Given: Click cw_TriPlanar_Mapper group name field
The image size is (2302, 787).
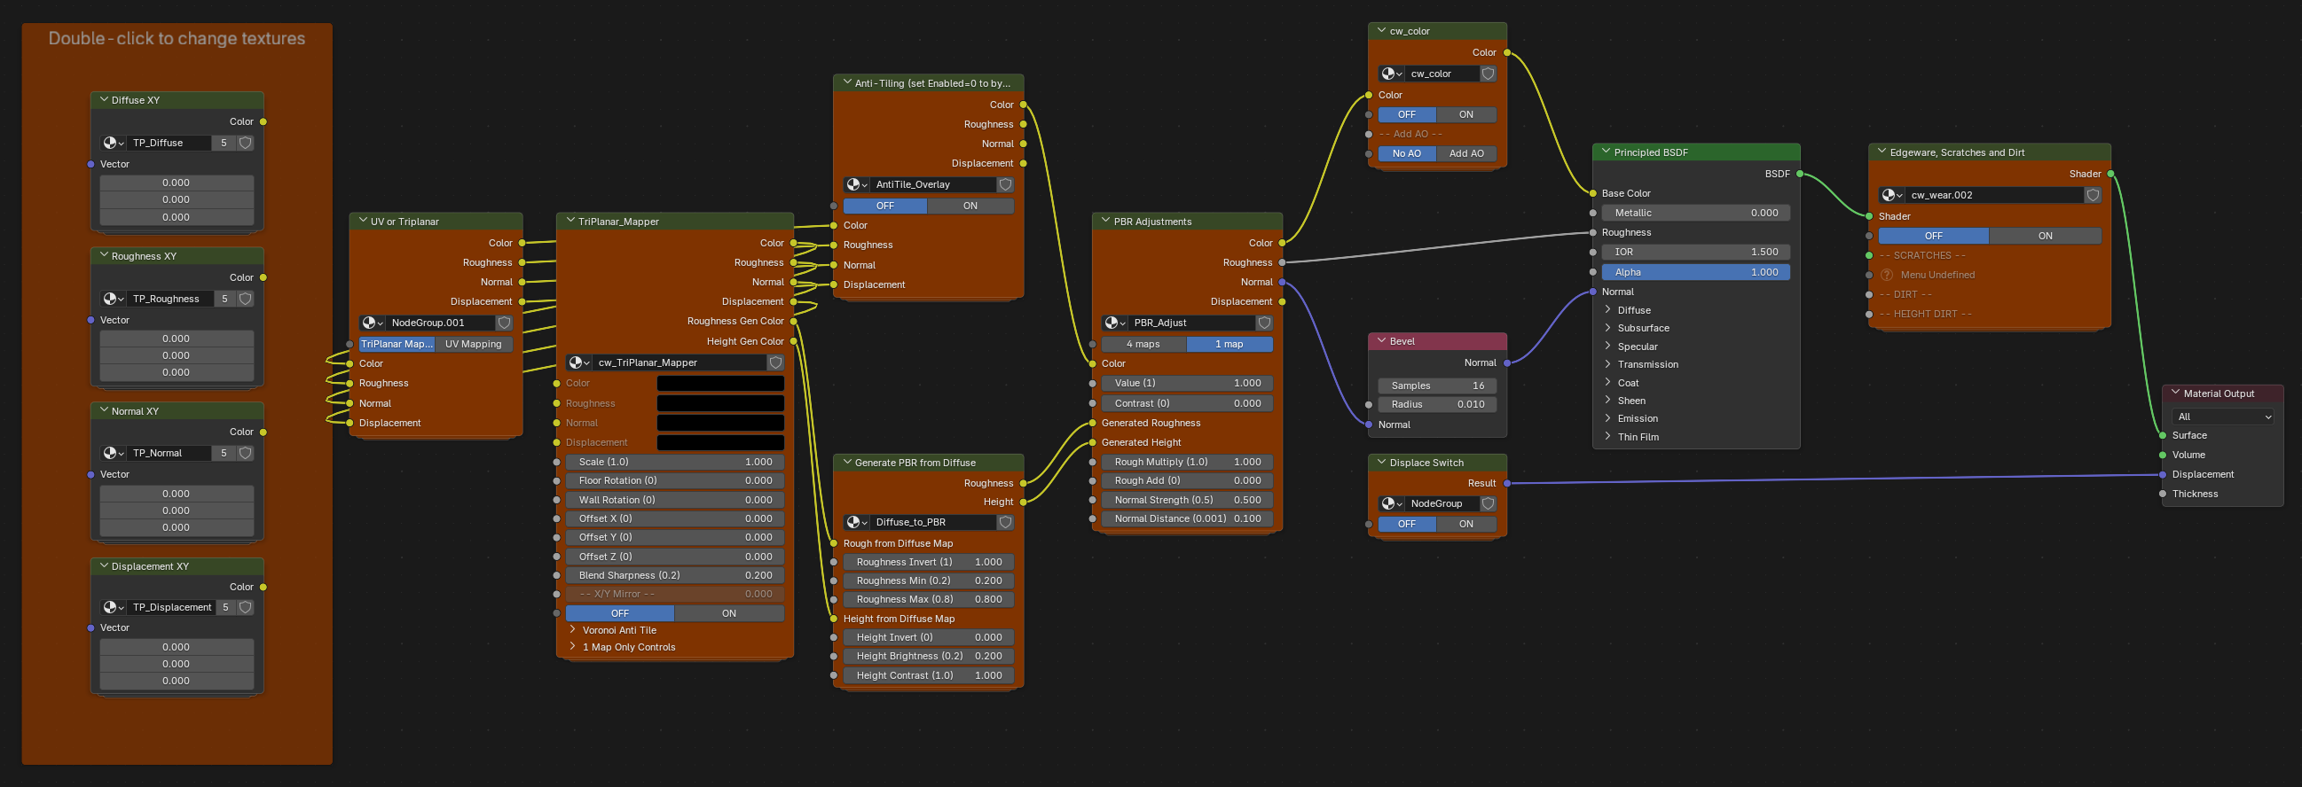Looking at the screenshot, I should (x=680, y=362).
